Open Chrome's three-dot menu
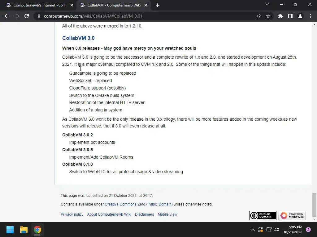Image resolution: width=317 pixels, height=237 pixels. pos(310,16)
